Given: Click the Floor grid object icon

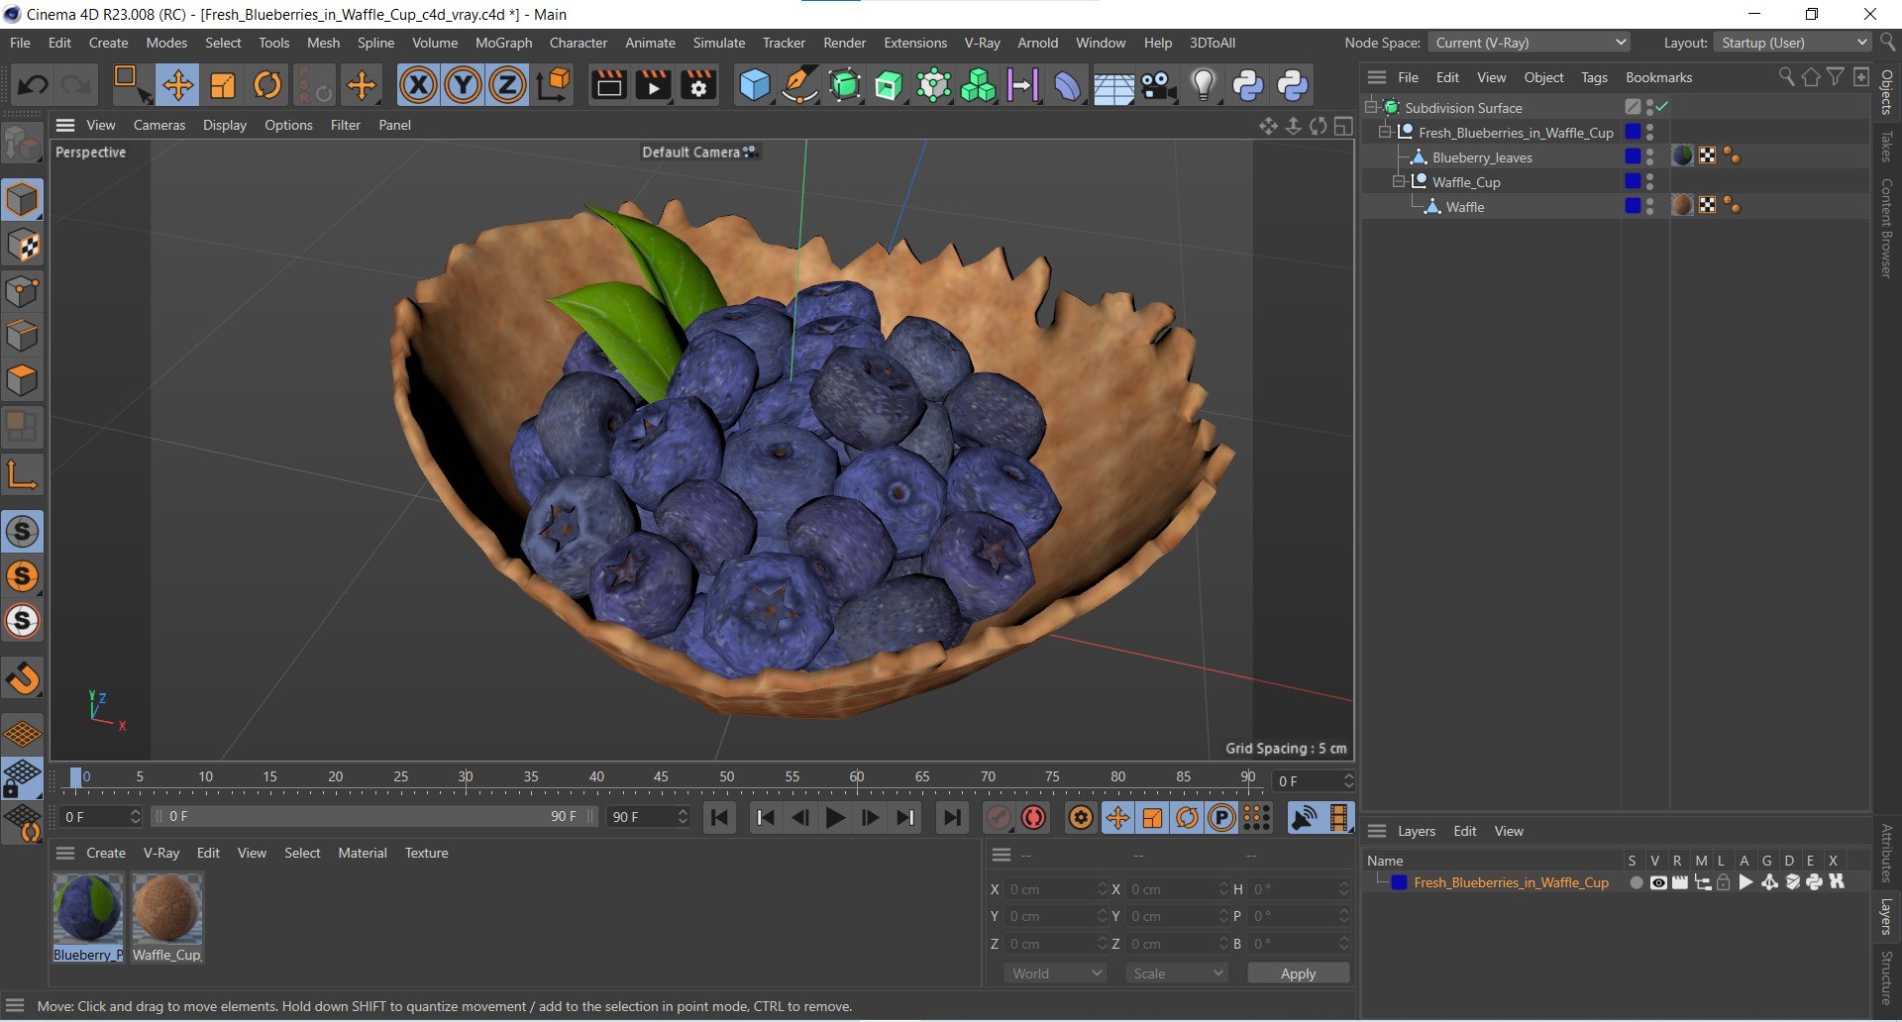Looking at the screenshot, I should [1113, 87].
